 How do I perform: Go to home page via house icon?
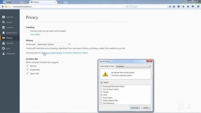point(188,7)
